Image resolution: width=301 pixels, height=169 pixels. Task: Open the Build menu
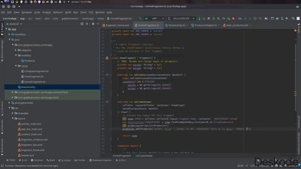[x=68, y=12]
